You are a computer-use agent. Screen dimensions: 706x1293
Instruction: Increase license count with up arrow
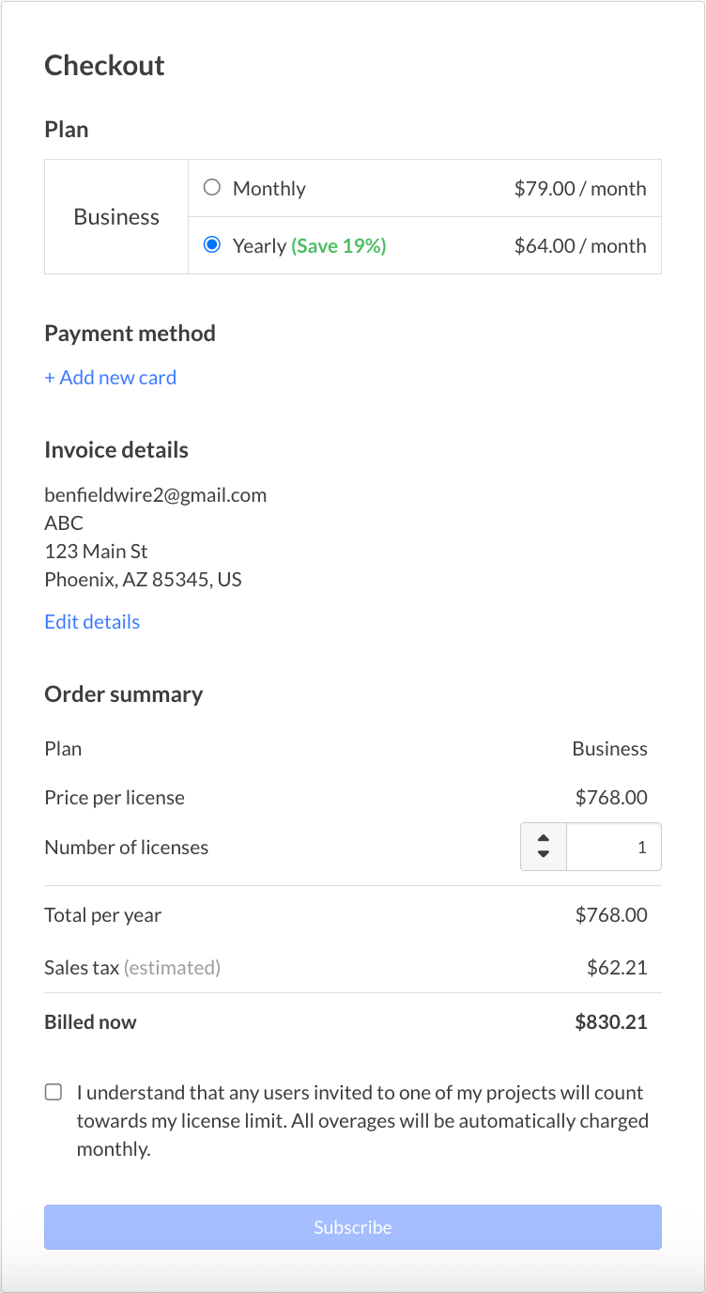click(543, 838)
